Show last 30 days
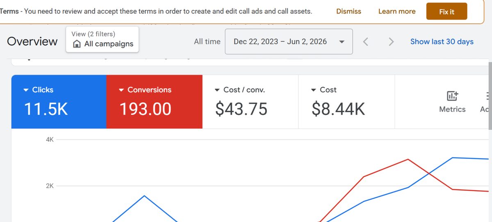 tap(442, 42)
